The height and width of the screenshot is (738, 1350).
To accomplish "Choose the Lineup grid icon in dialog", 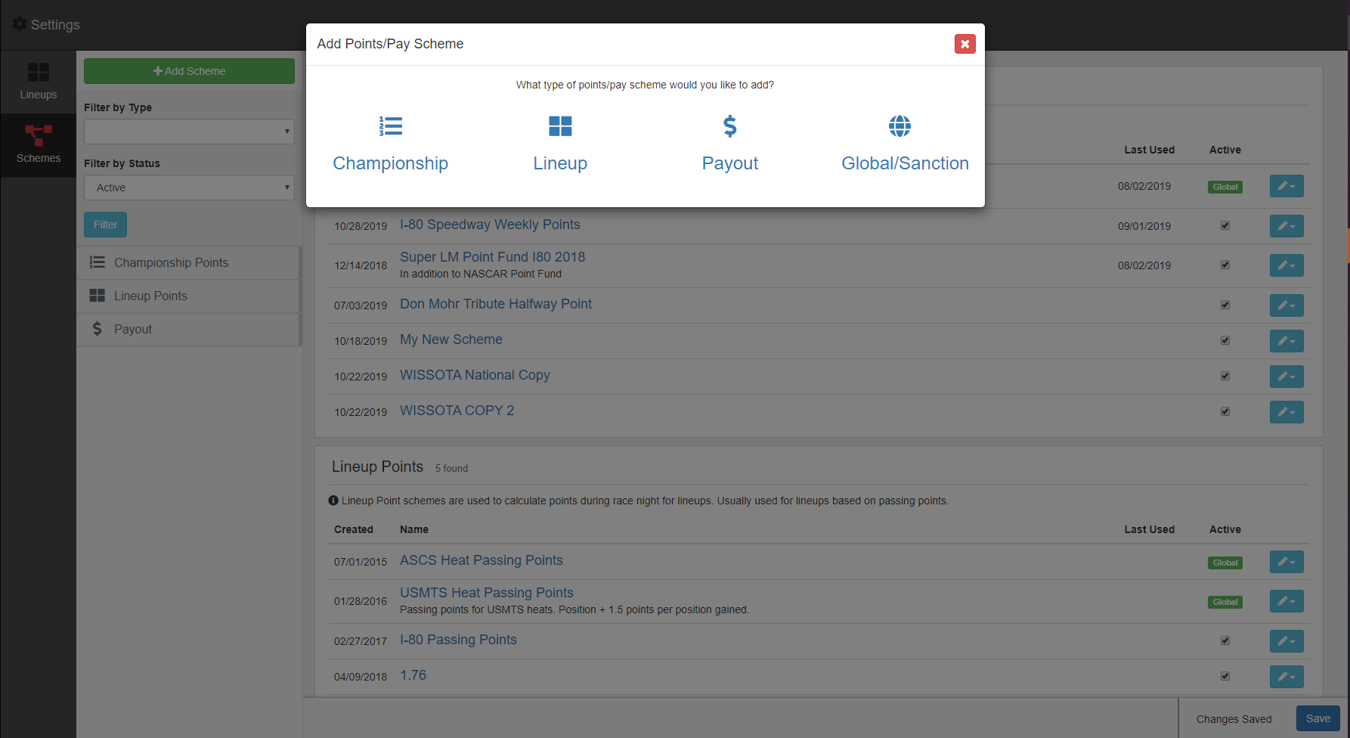I will 560,126.
